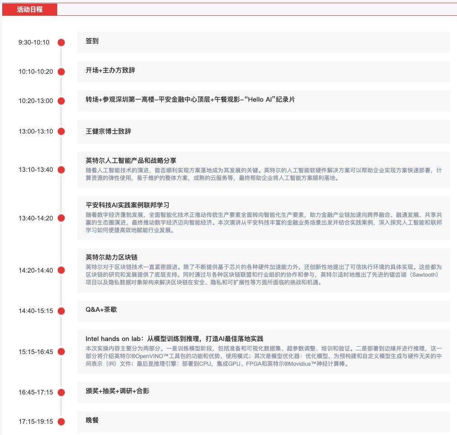457x435 pixels.
Task: Click the red marker beside 15:15-16:45
Action: [x=61, y=352]
